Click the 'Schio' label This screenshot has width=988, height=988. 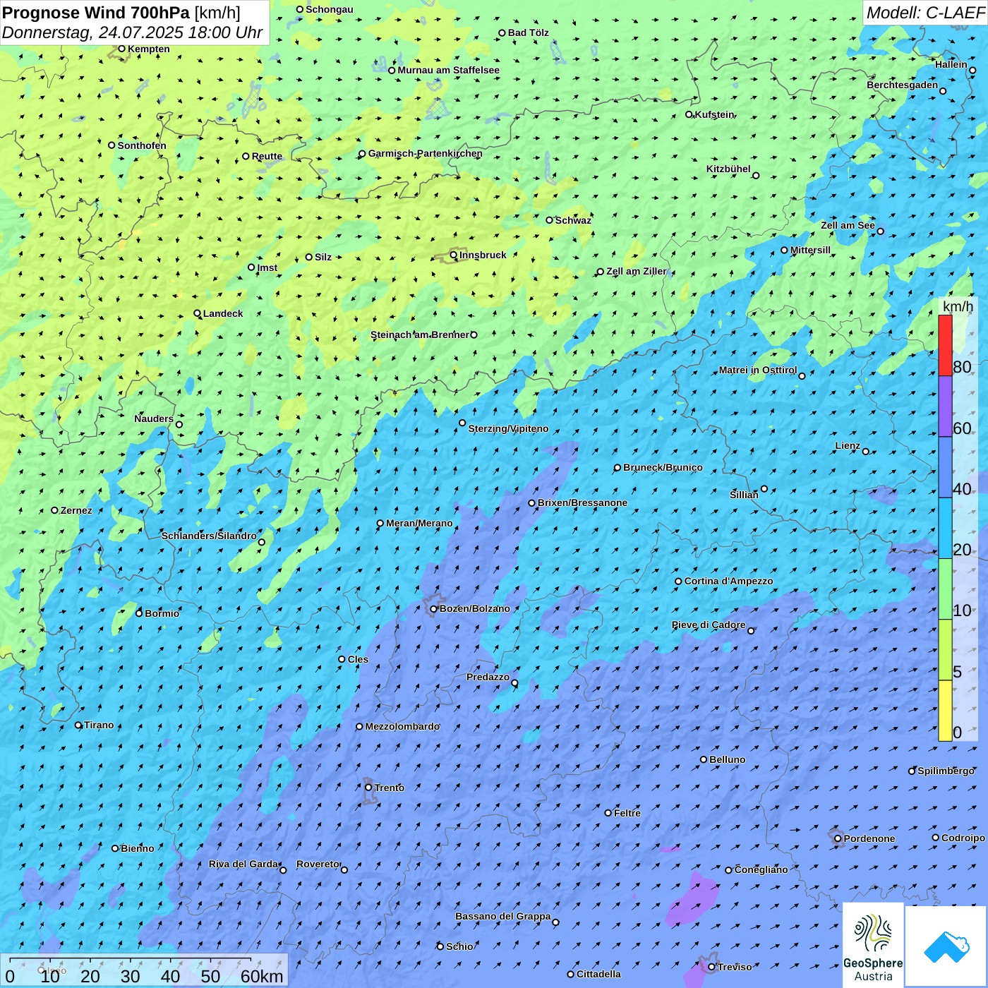point(459,946)
